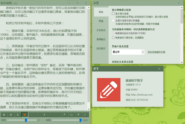Screen dimensions: 185x124
Task: Close the 设置 settings window
Action: pos(179,3)
